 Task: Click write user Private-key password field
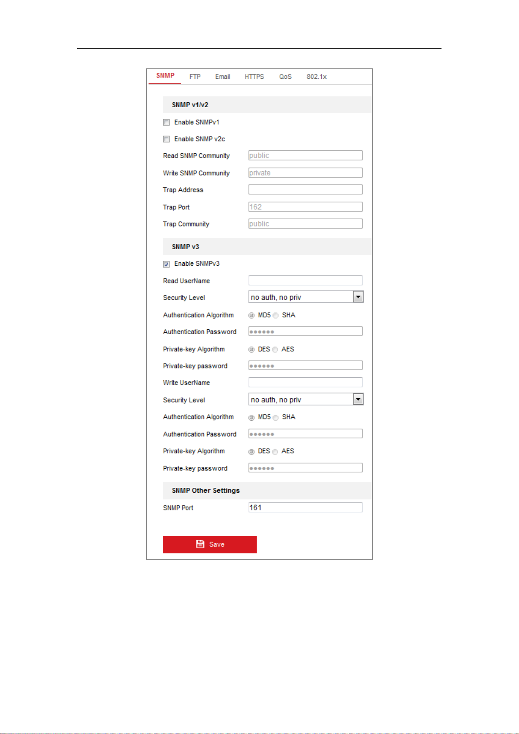pyautogui.click(x=305, y=468)
